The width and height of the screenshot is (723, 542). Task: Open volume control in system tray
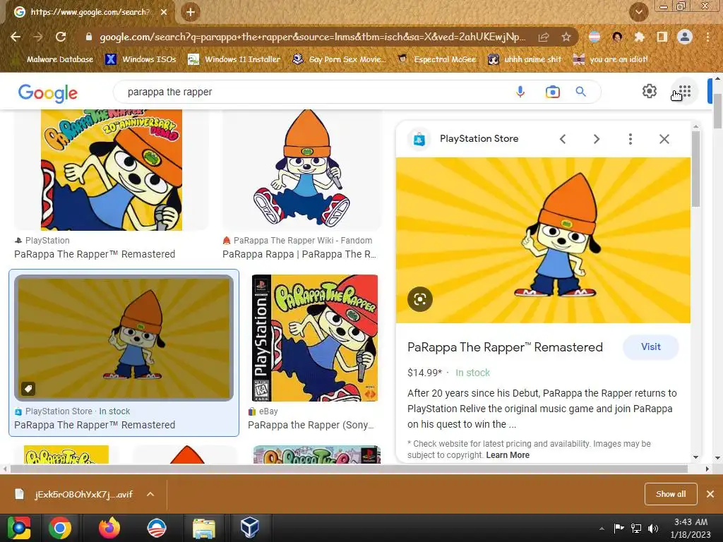click(x=653, y=529)
